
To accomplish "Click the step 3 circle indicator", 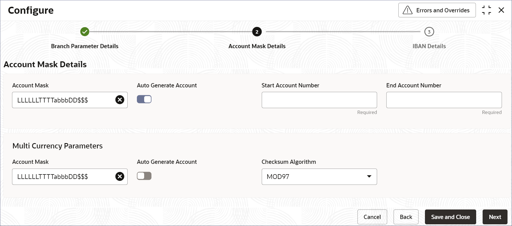I will pos(429,32).
